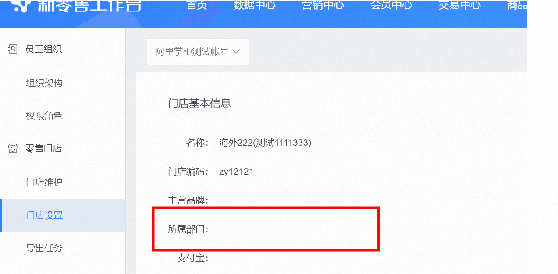
Task: Open 组织架构 in the sidebar
Action: click(44, 83)
